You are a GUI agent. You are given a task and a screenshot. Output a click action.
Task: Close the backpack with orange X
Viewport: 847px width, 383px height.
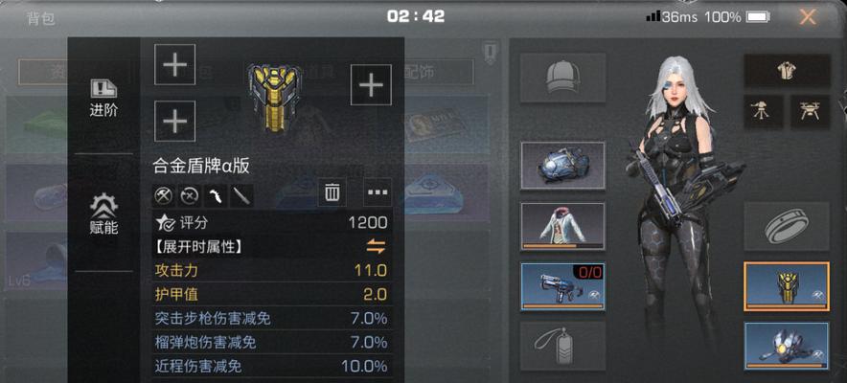pyautogui.click(x=808, y=17)
